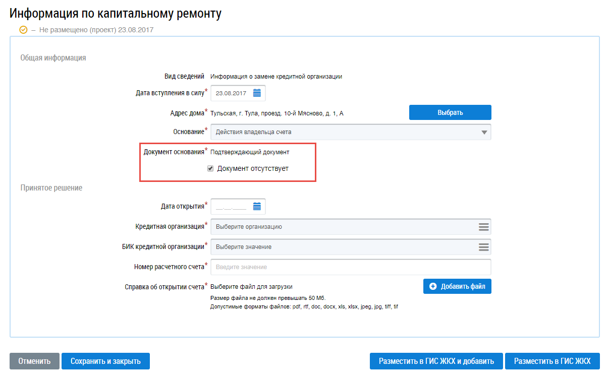Open Выберите значение БИК selector
Image resolution: width=608 pixels, height=378 pixels.
tap(343, 247)
